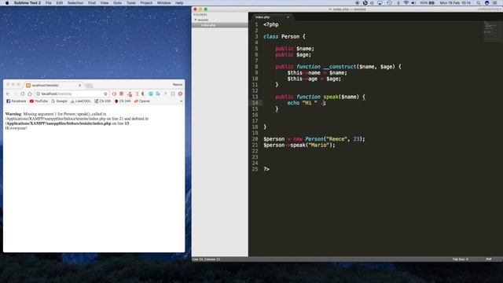503x283 pixels.
Task: Open the Google bookmark
Action: (60, 101)
